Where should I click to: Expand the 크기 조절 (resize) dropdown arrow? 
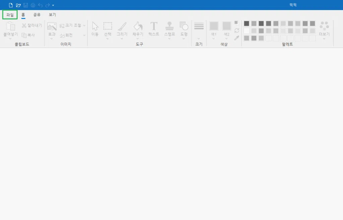click(84, 25)
